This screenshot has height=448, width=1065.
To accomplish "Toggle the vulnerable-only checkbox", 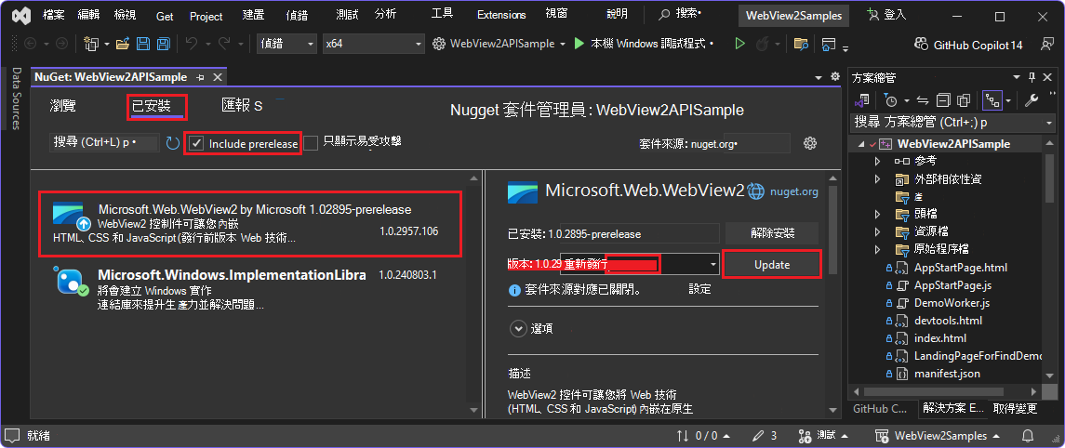I will [311, 142].
